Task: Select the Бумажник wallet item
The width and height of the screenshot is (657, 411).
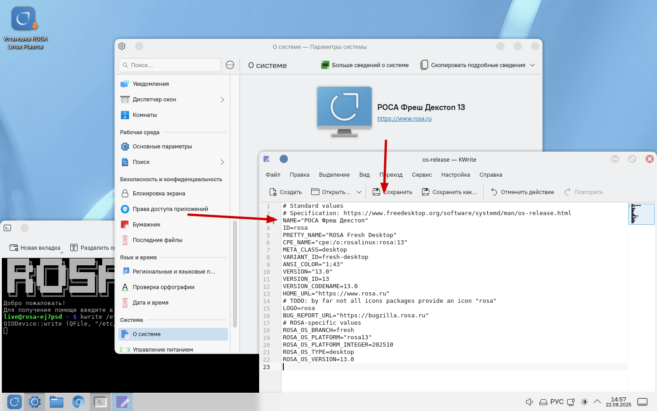Action: point(173,225)
